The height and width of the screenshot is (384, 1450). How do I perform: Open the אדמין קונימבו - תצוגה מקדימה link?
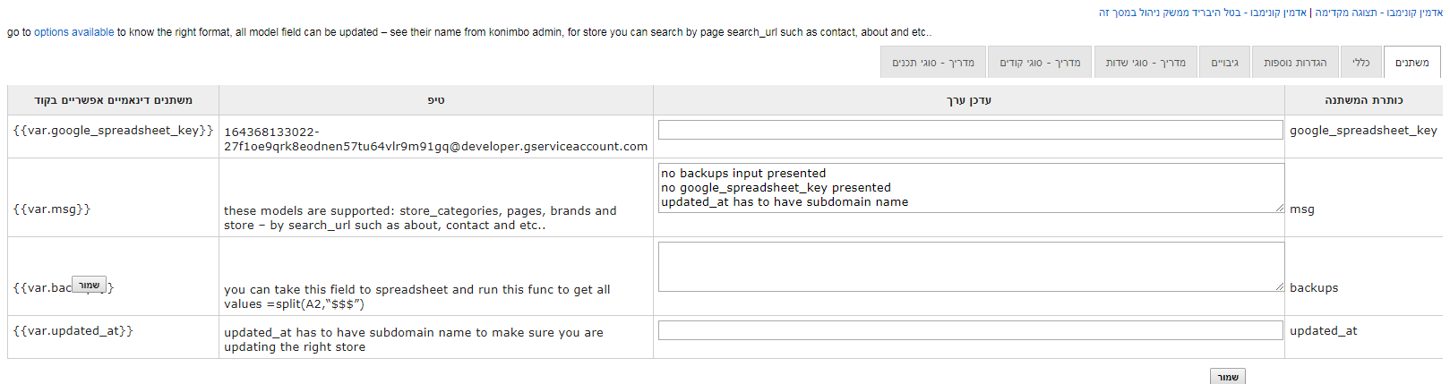(1379, 13)
